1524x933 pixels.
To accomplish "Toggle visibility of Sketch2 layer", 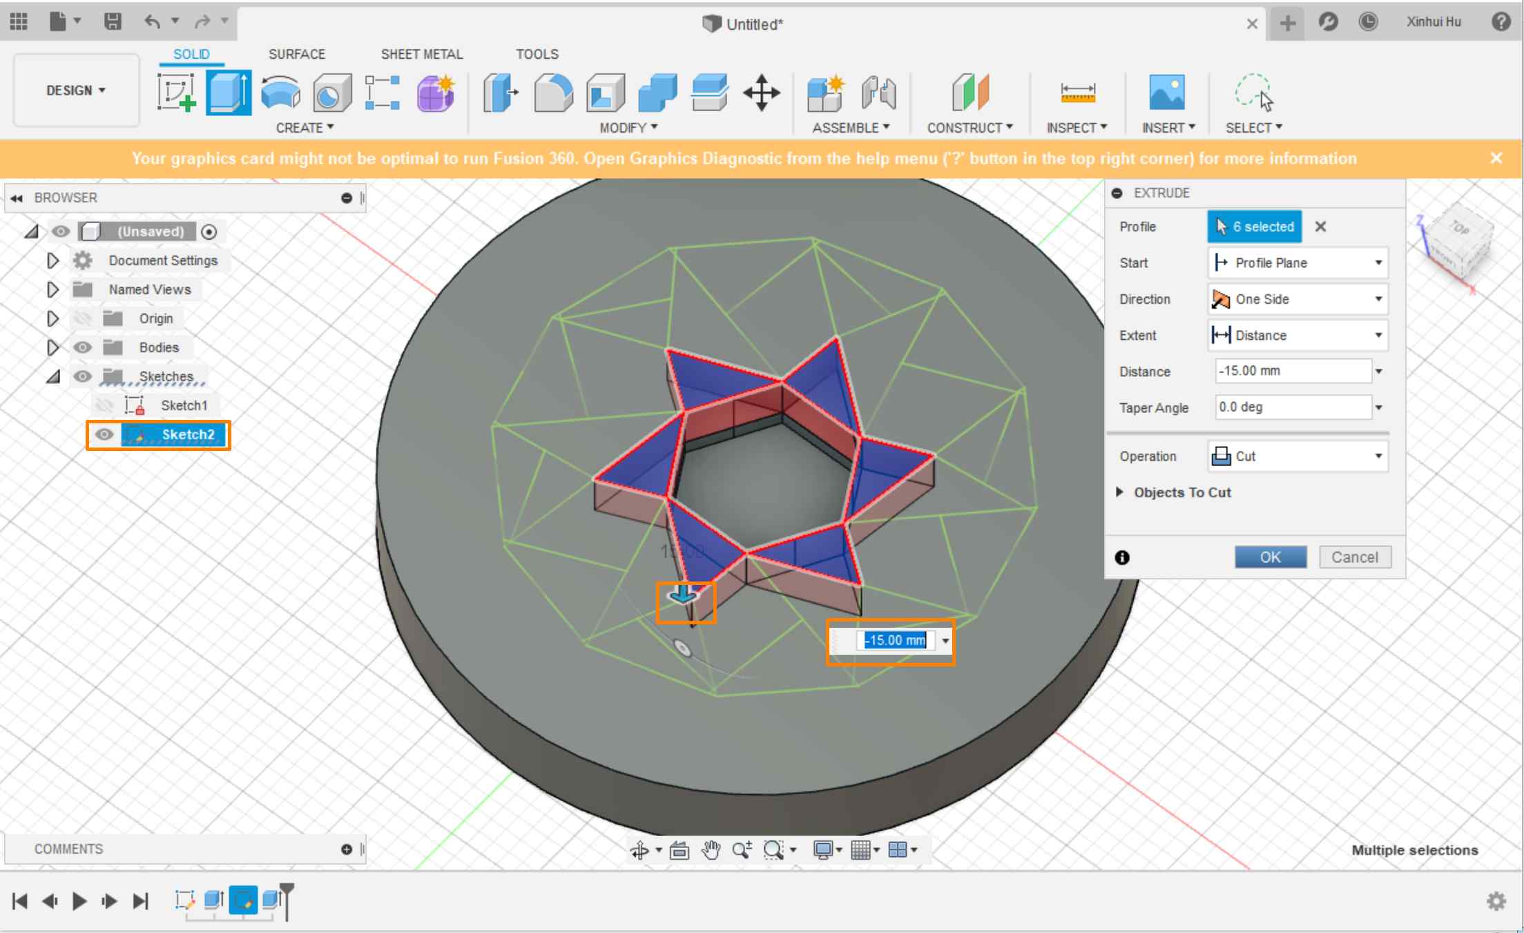I will [104, 434].
